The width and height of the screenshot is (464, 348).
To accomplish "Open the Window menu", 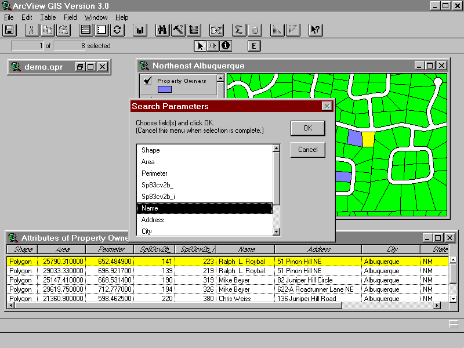I will 96,17.
